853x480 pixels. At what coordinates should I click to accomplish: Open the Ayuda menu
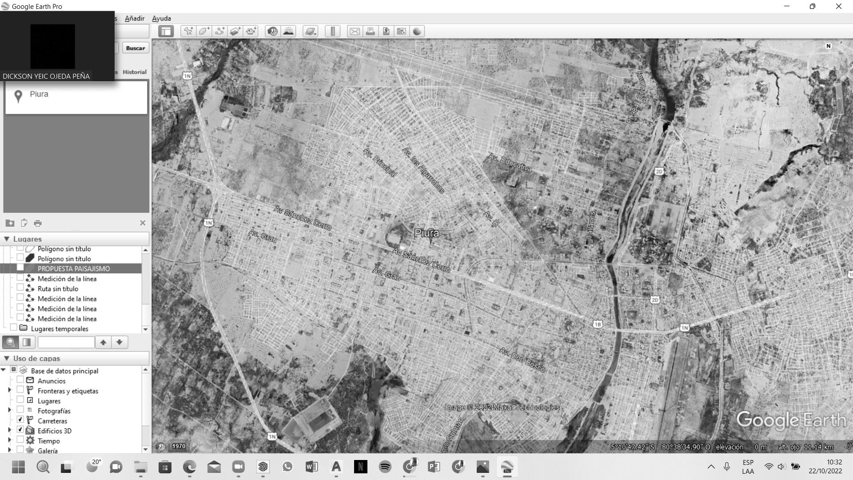161,18
